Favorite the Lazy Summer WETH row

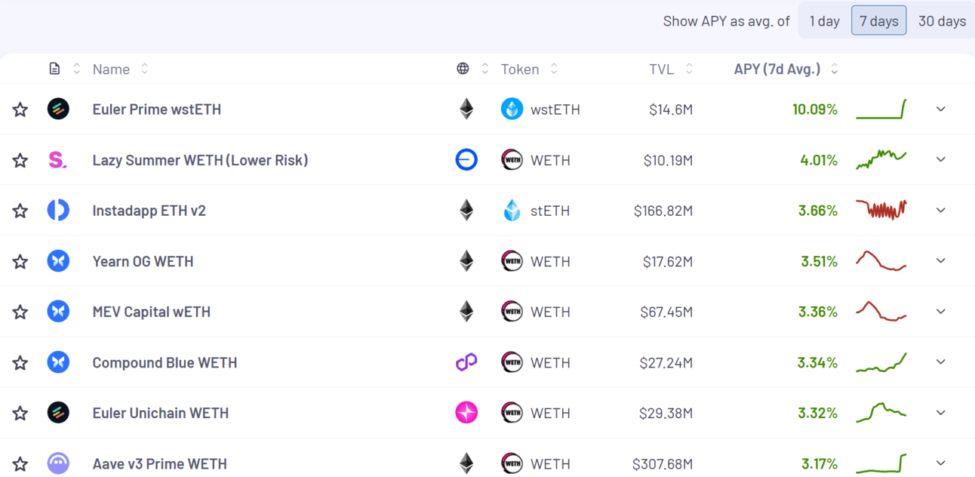pyautogui.click(x=20, y=160)
